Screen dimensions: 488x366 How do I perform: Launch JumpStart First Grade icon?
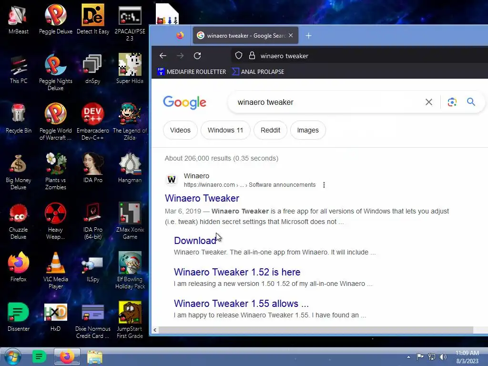point(130,320)
